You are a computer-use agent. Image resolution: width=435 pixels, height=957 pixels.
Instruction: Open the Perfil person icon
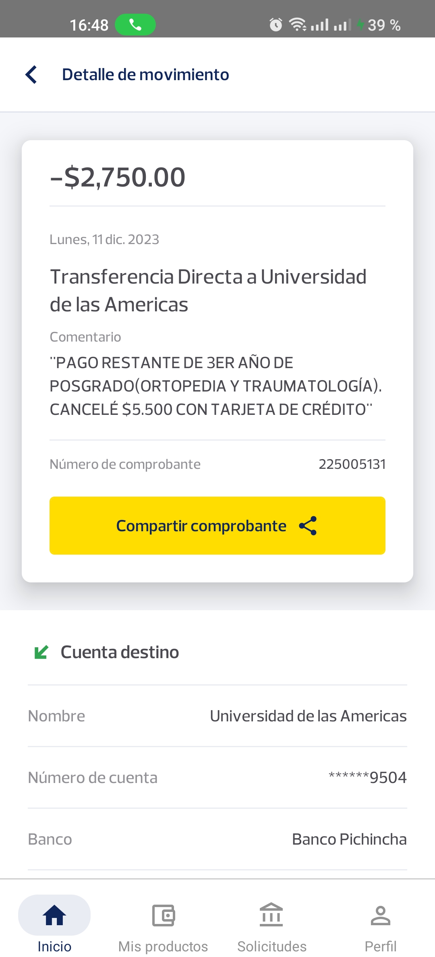pyautogui.click(x=380, y=915)
